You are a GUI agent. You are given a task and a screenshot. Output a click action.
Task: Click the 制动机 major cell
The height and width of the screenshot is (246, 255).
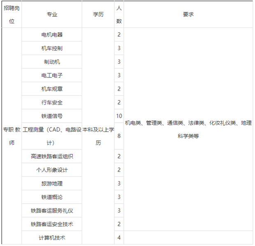coord(52,62)
